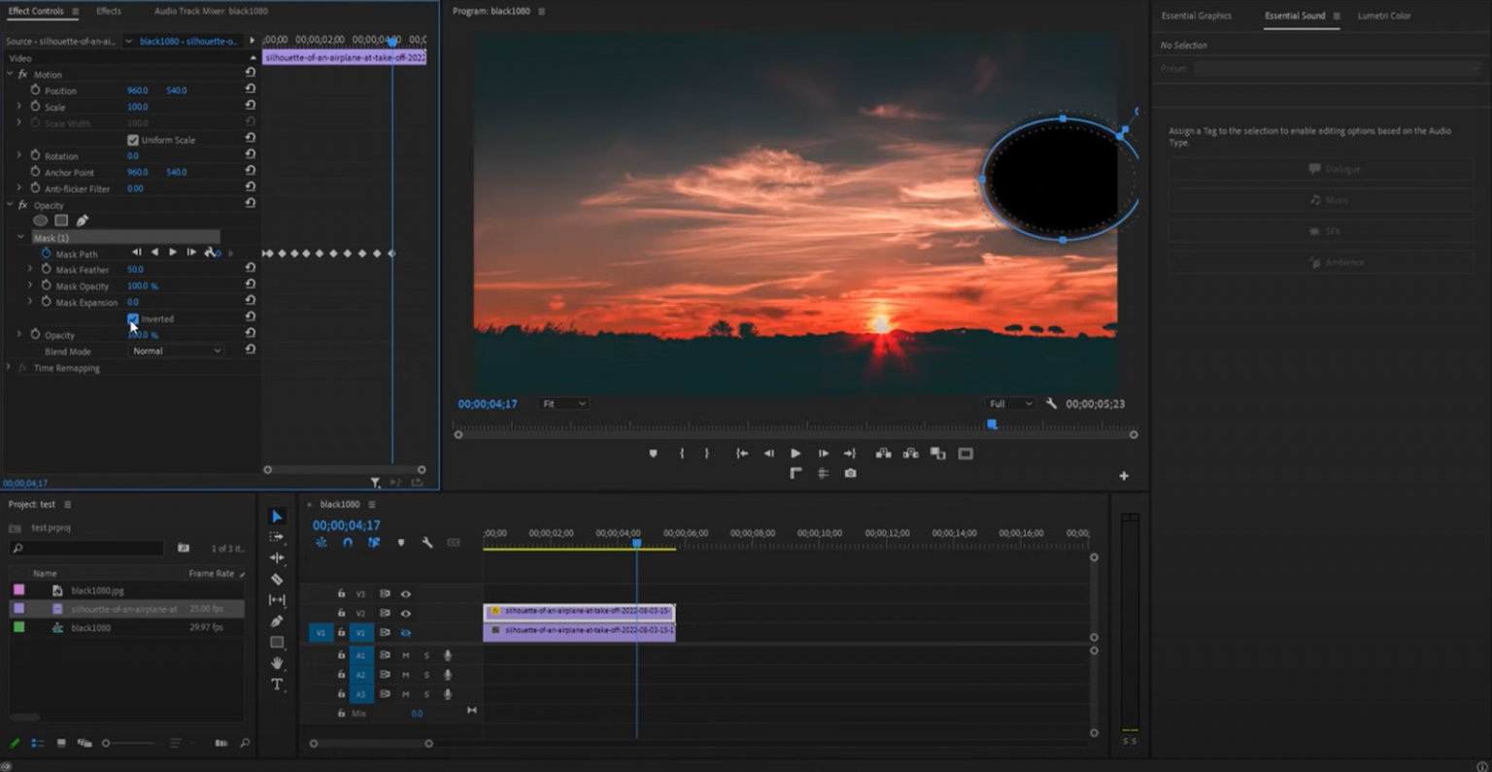The width and height of the screenshot is (1492, 772).
Task: Solo audio track A2
Action: (425, 674)
